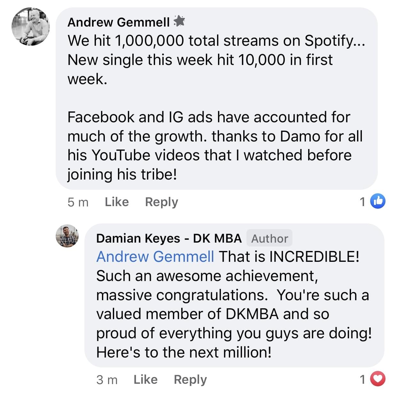Reply to Damian Keyes' comment

190,380
